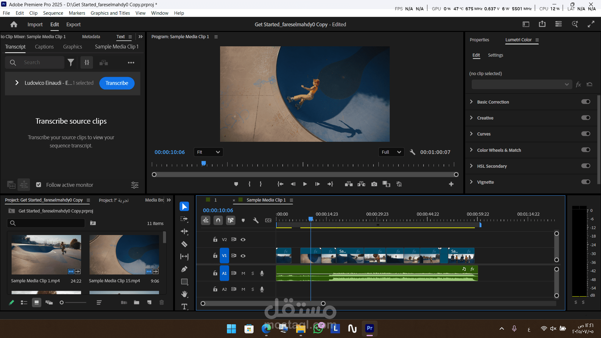Screen dimensions: 601x338
Task: Lock the V2 track
Action: coord(215,239)
